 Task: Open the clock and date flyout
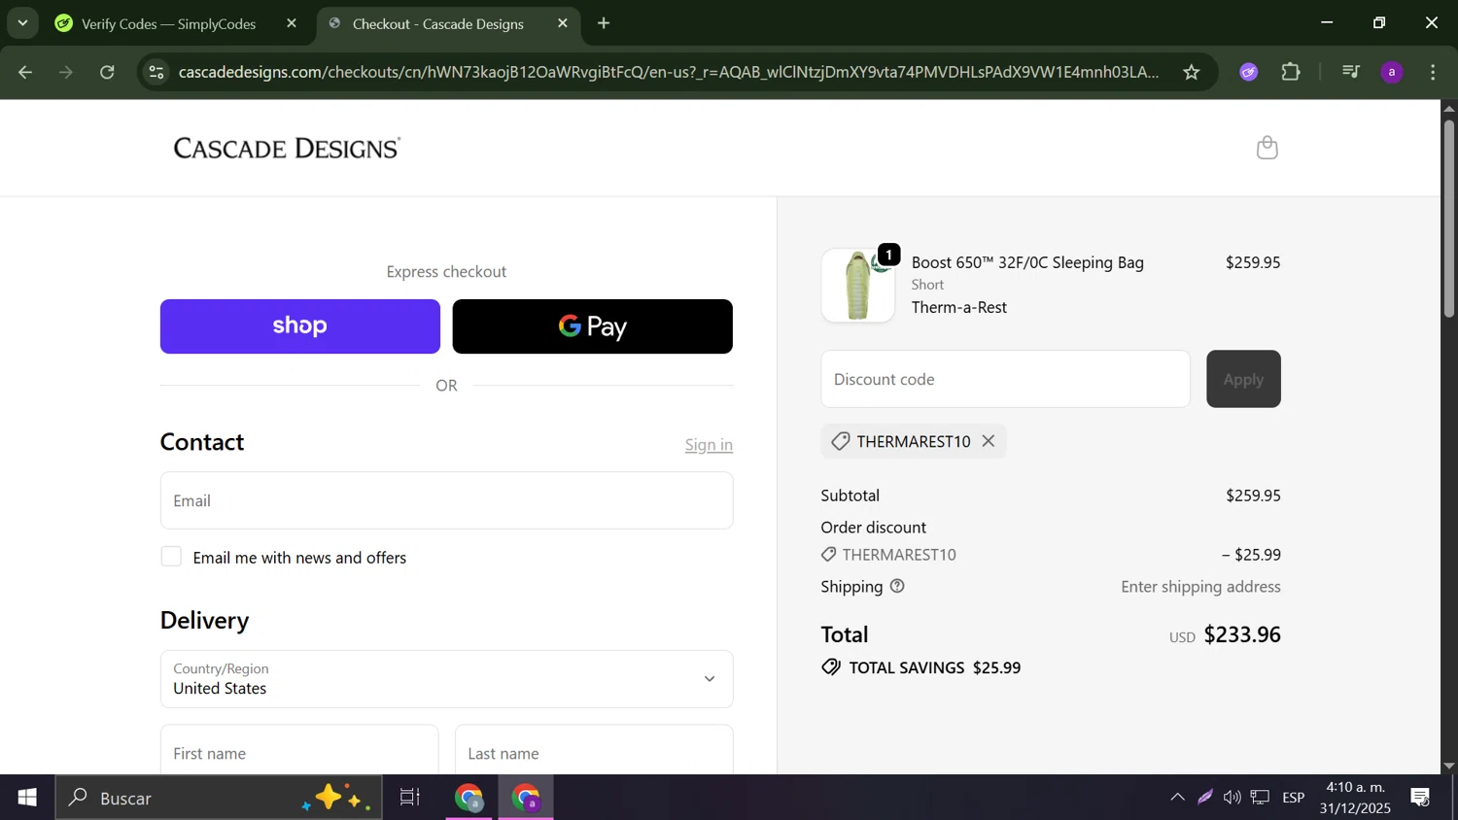(1355, 798)
